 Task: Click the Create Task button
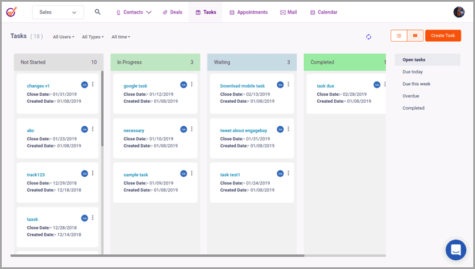(443, 36)
